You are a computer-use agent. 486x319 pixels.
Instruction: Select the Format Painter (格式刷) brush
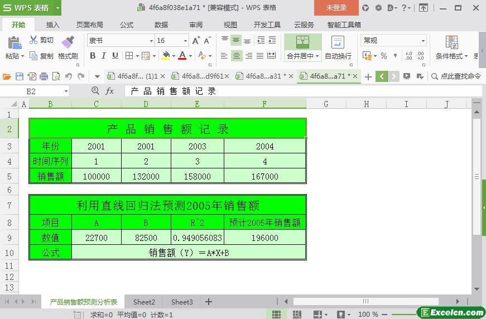pos(68,42)
